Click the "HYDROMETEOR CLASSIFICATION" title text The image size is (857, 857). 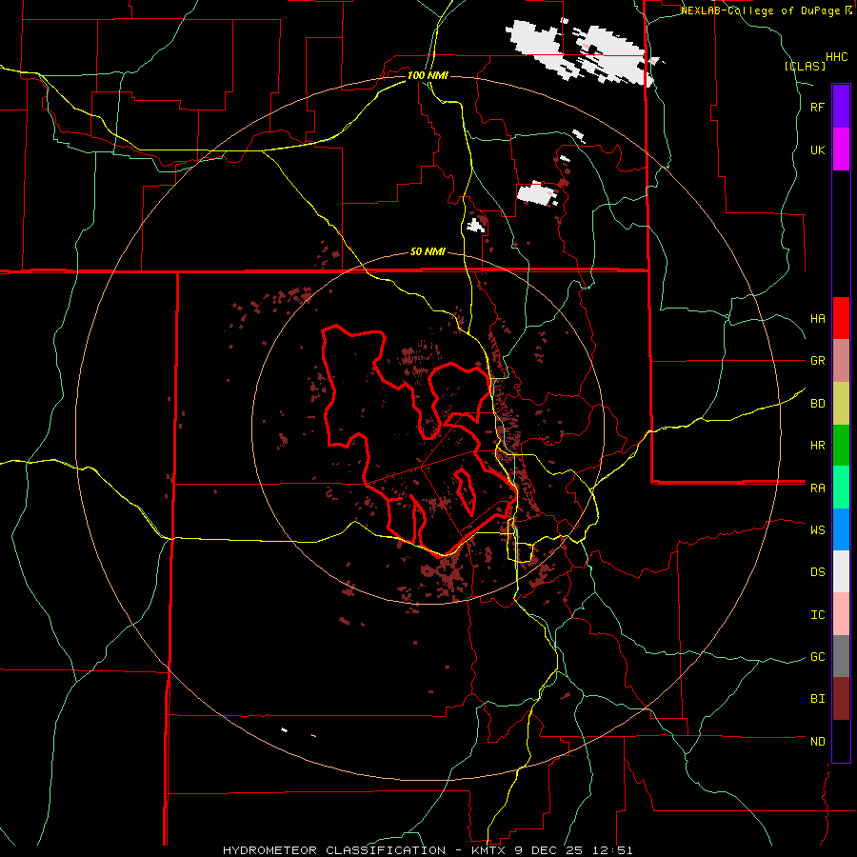pos(334,850)
